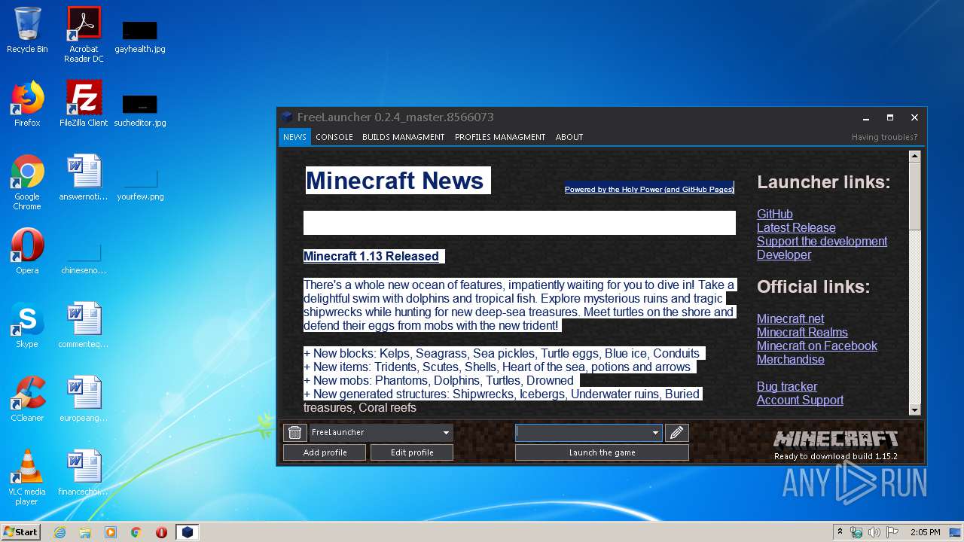The image size is (964, 542).
Task: Click the news scrollbar up arrow
Action: point(915,157)
